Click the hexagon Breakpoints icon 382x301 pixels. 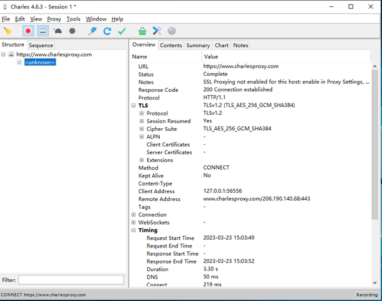(73, 31)
